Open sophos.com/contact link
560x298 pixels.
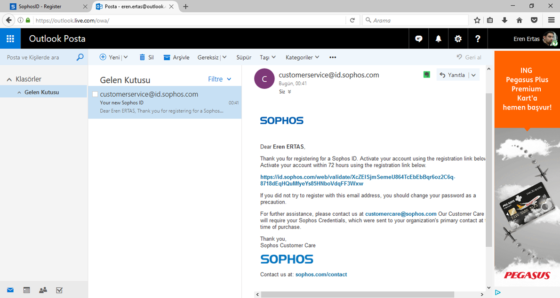pyautogui.click(x=321, y=274)
